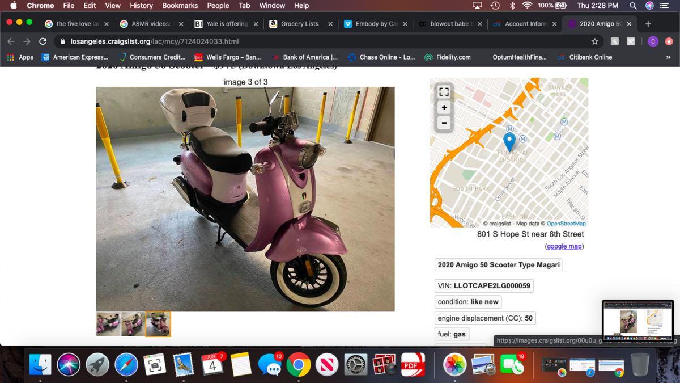Close the blowout babe tab
Image resolution: width=680 pixels, height=383 pixels.
[x=480, y=24]
